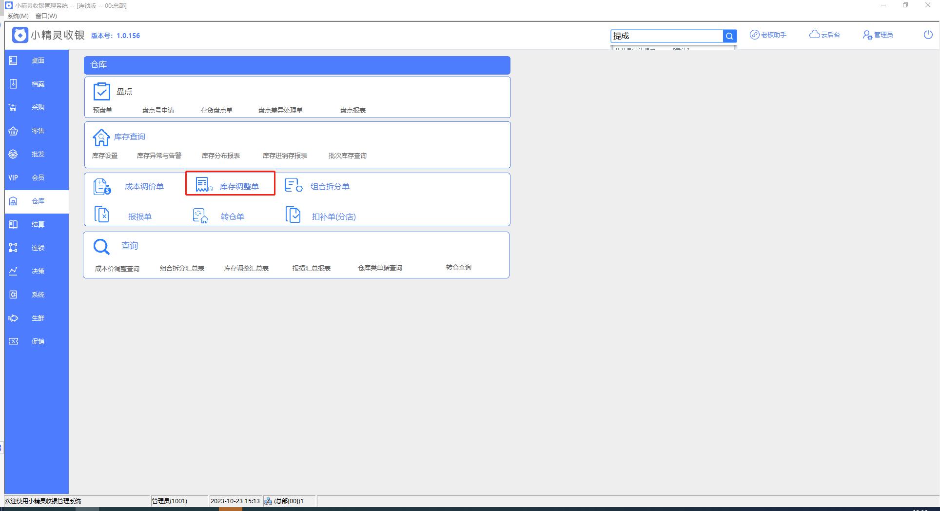The width and height of the screenshot is (940, 511).
Task: Click the 桌面 sidebar icon
Action: pyautogui.click(x=13, y=60)
